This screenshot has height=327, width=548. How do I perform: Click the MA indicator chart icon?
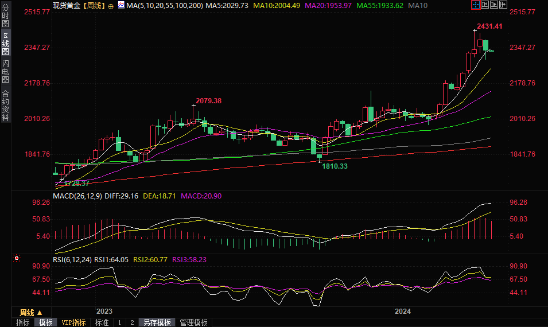pyautogui.click(x=121, y=5)
